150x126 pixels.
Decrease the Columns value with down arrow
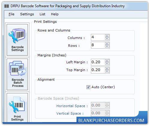click(x=107, y=38)
